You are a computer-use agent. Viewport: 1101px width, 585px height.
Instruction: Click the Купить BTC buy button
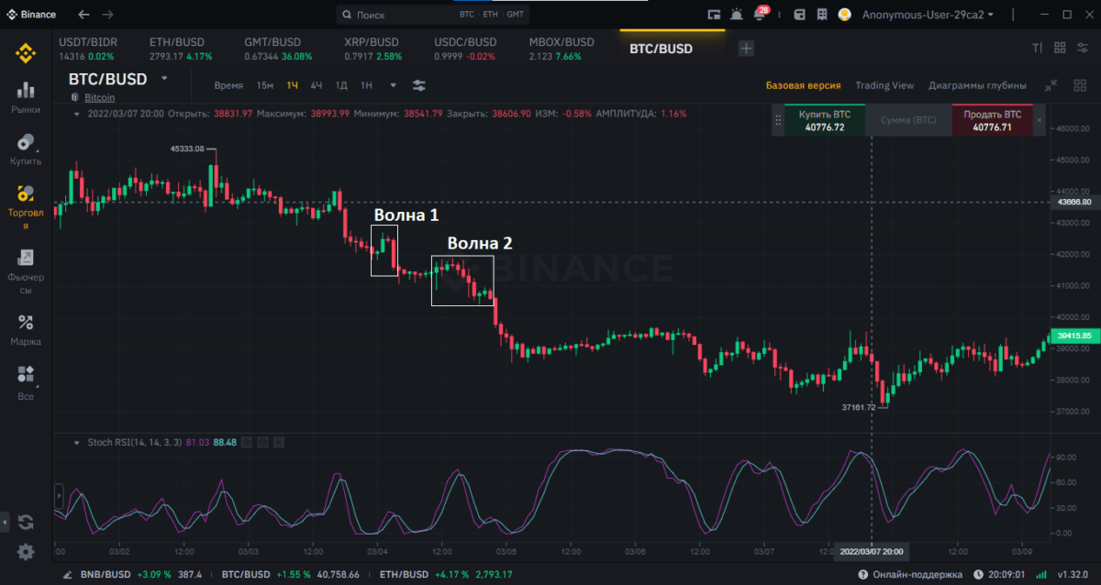[x=824, y=121]
